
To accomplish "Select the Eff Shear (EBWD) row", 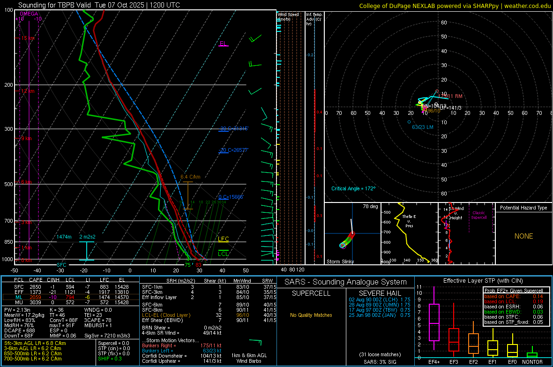I will pos(209,321).
